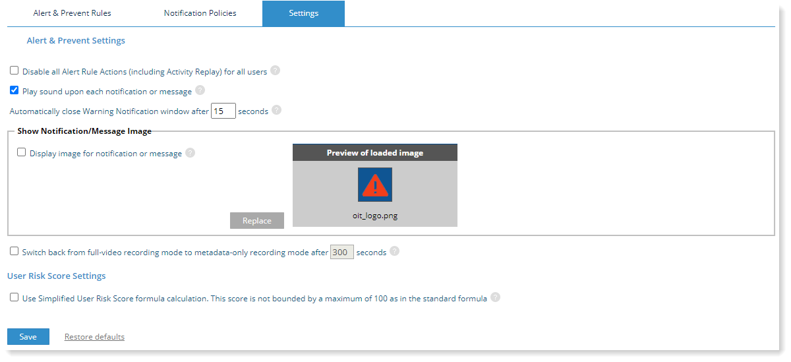Click help icon beside Play sound option
The width and height of the screenshot is (791, 362).
(x=200, y=90)
